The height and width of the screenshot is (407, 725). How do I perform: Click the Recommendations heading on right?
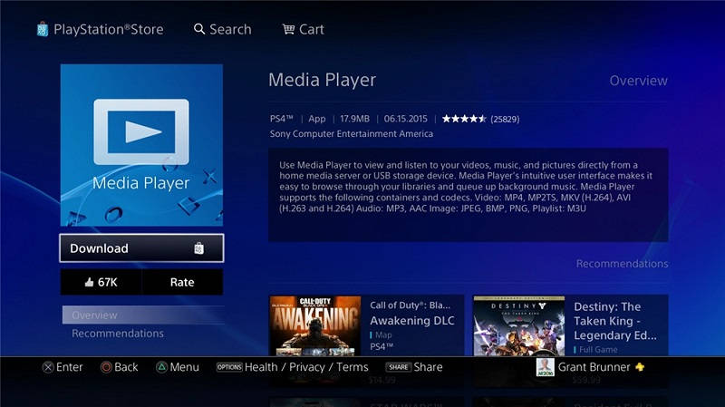tap(622, 264)
